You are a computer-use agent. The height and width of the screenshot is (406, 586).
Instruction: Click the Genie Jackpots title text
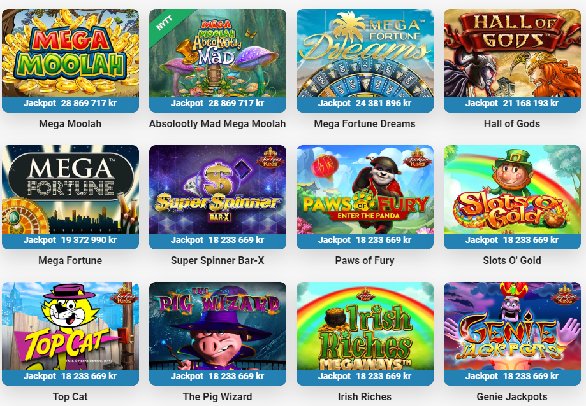(x=512, y=396)
